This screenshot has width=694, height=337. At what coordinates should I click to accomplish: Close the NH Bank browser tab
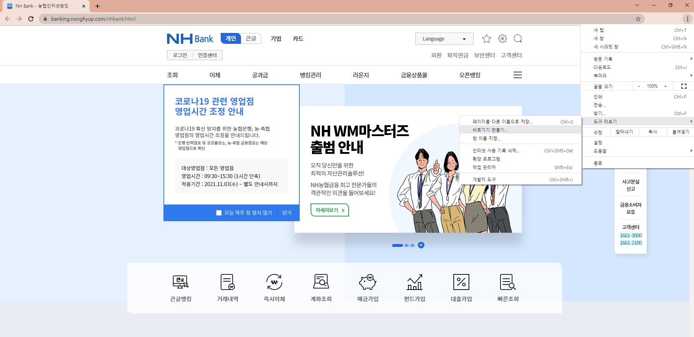tap(84, 6)
